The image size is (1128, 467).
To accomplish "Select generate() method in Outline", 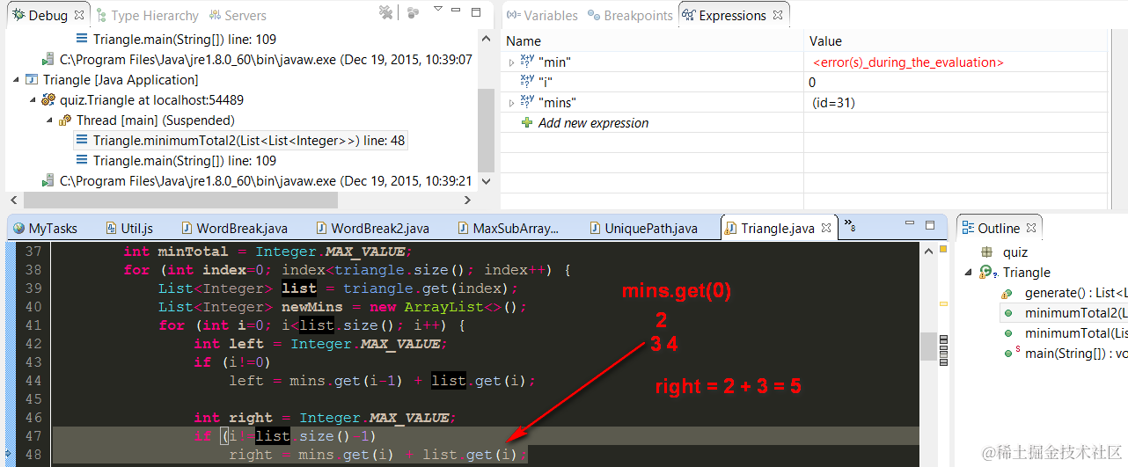I will pos(1075,293).
